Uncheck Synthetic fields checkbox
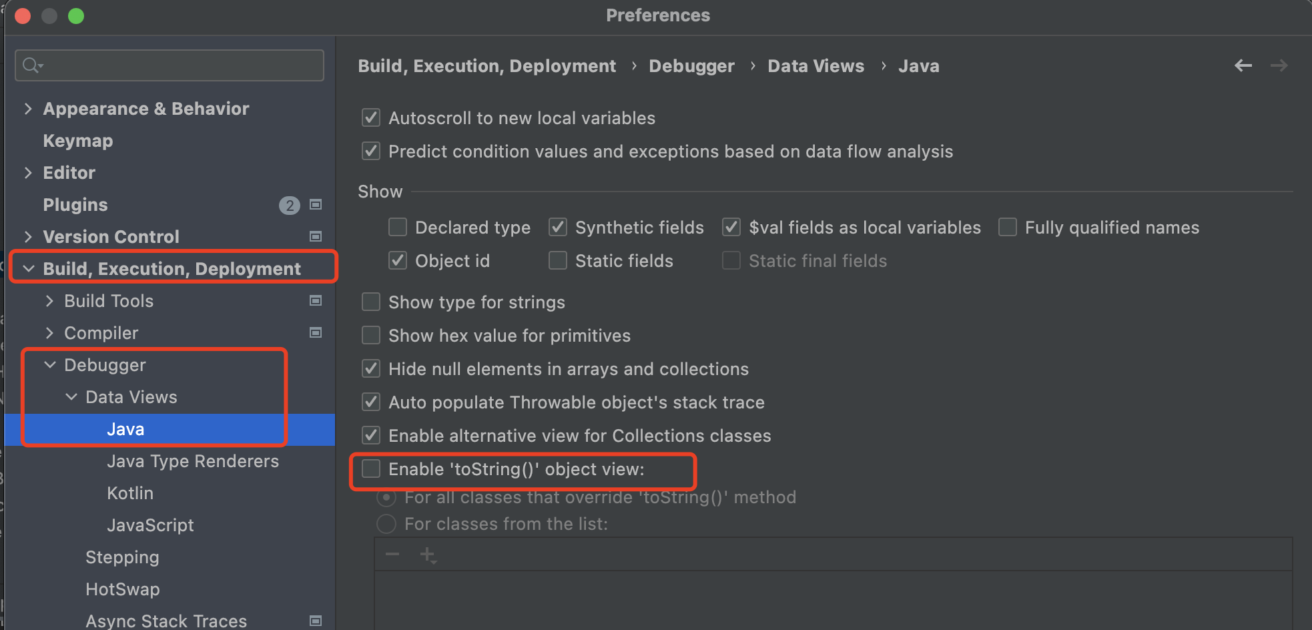 [558, 228]
